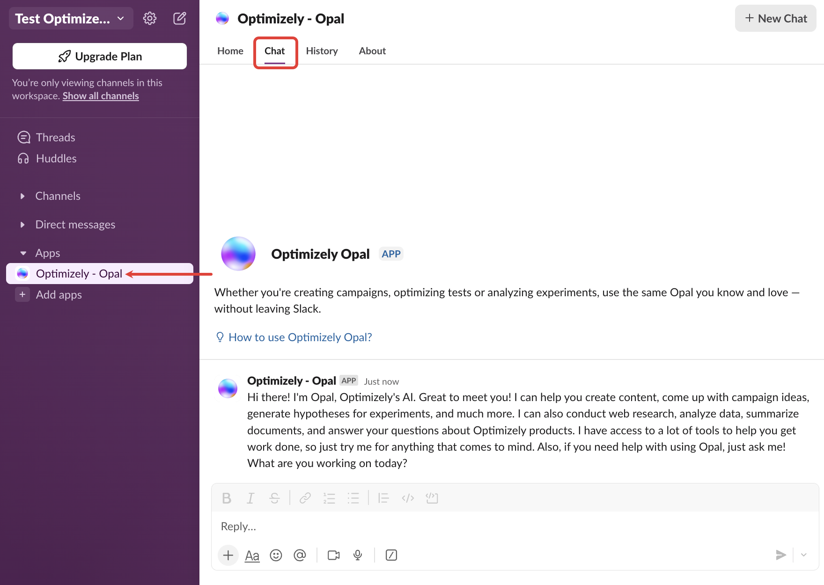Toggle bold formatting in the reply toolbar

227,498
